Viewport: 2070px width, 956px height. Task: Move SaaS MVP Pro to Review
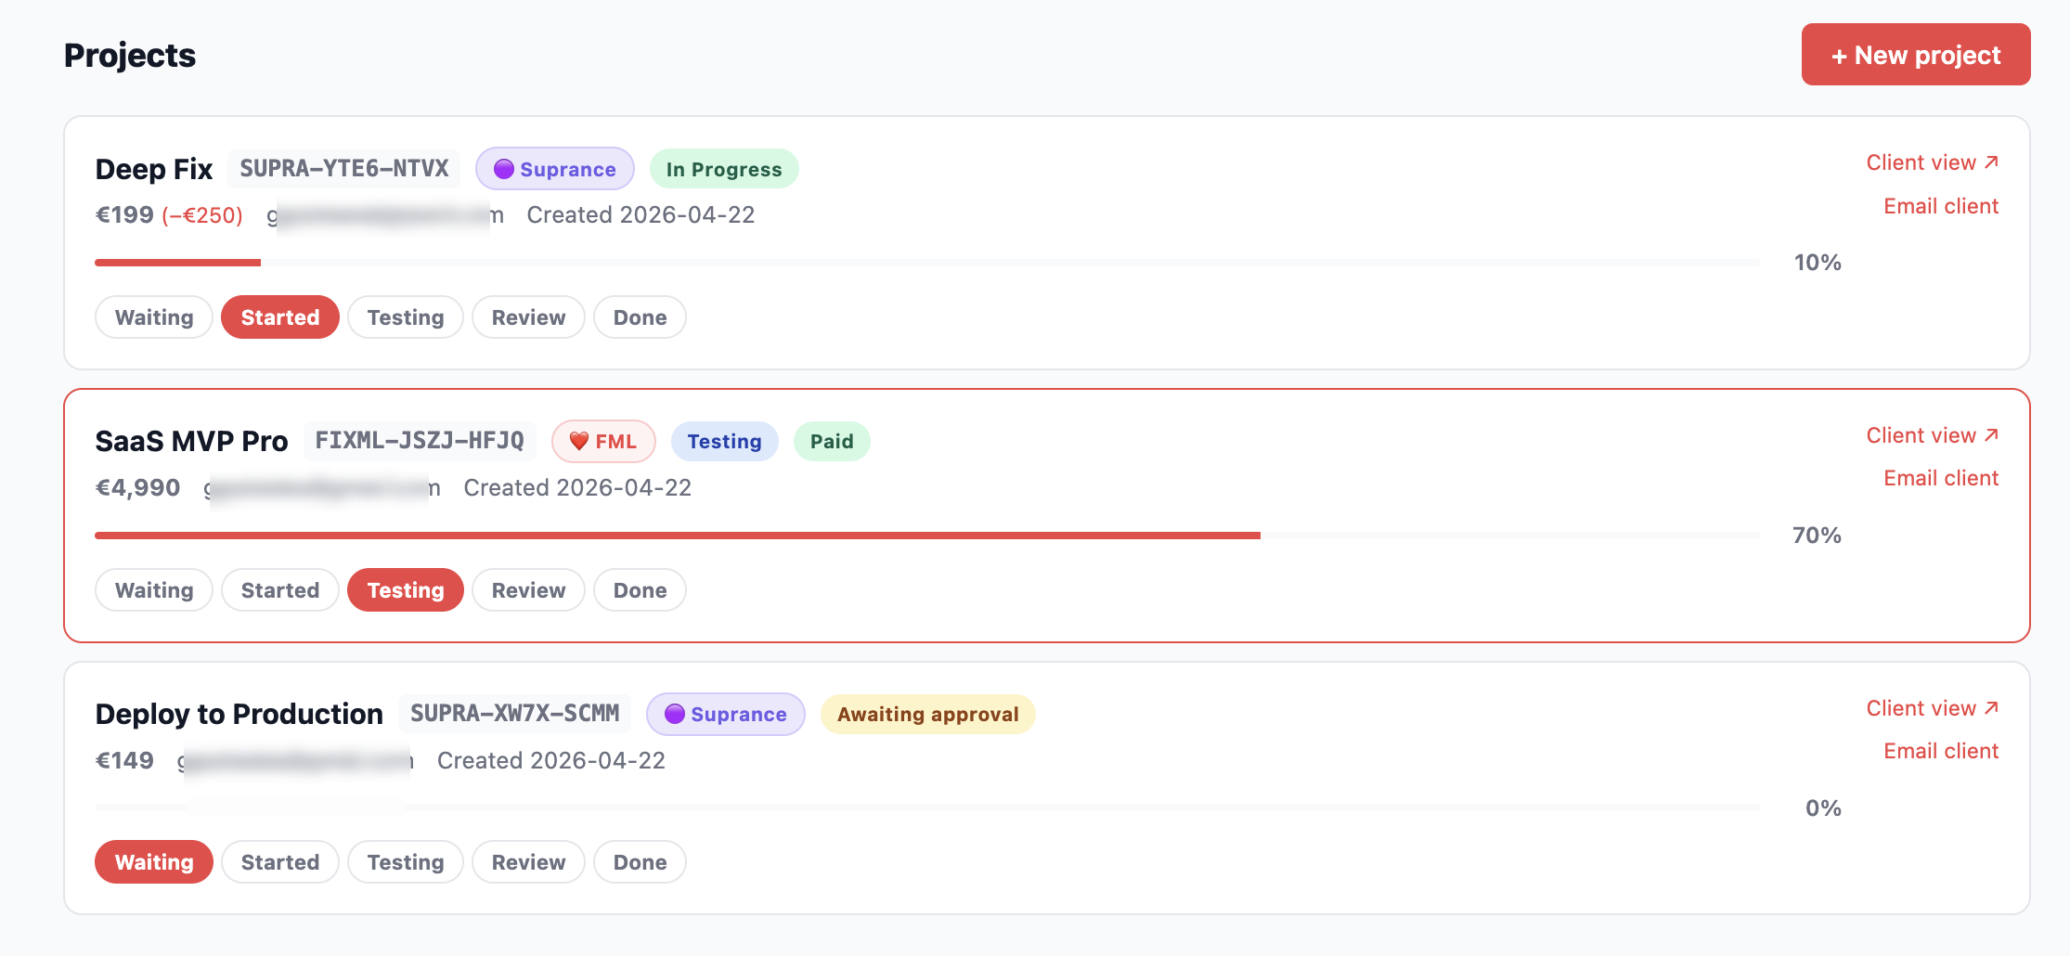[528, 590]
